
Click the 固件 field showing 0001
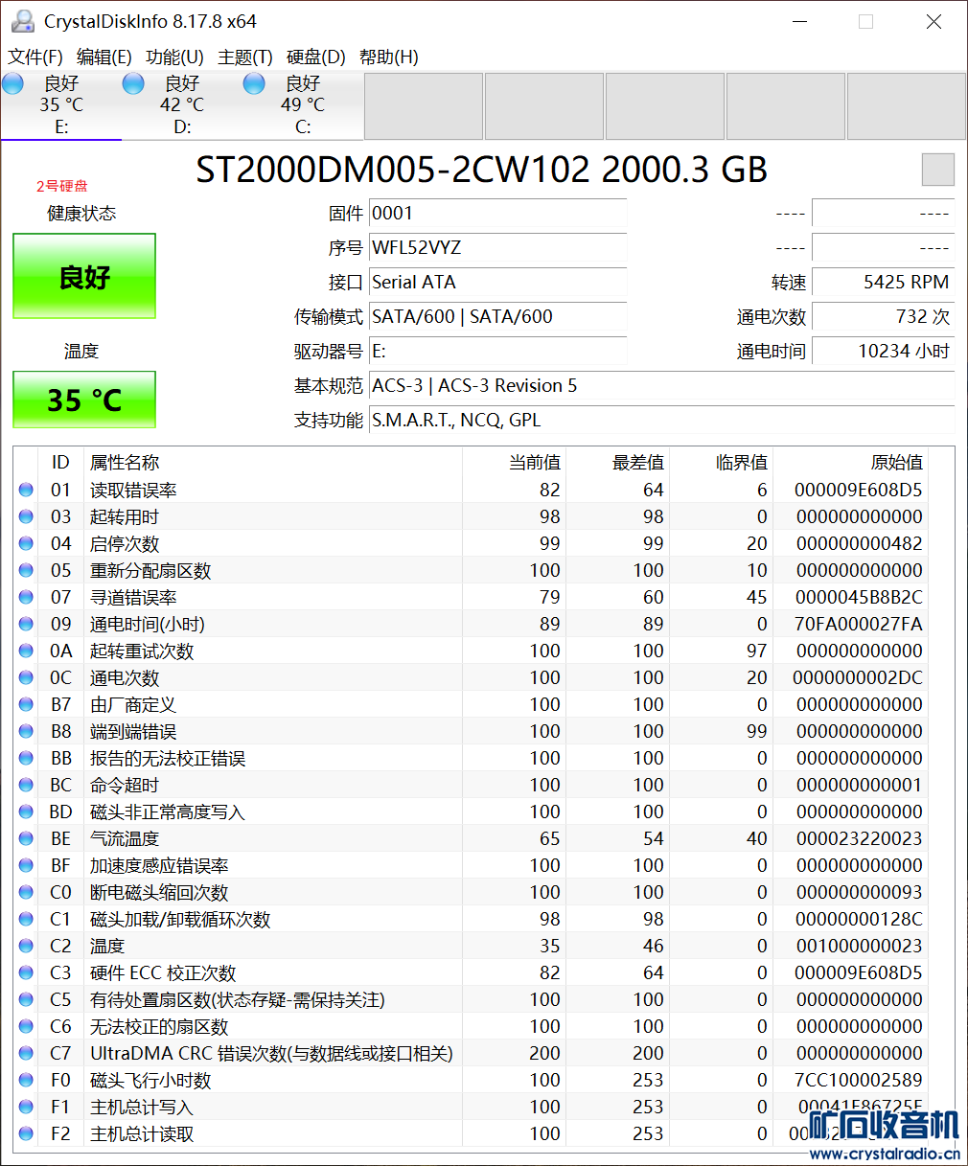(497, 213)
